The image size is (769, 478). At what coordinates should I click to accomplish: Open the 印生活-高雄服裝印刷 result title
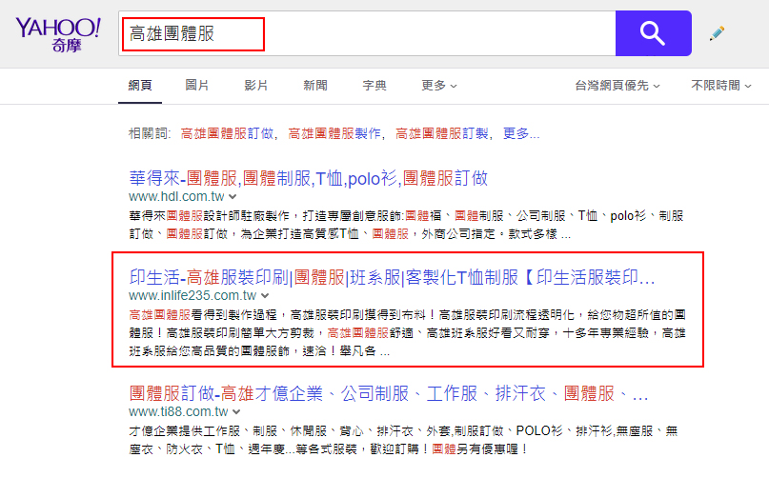point(392,277)
